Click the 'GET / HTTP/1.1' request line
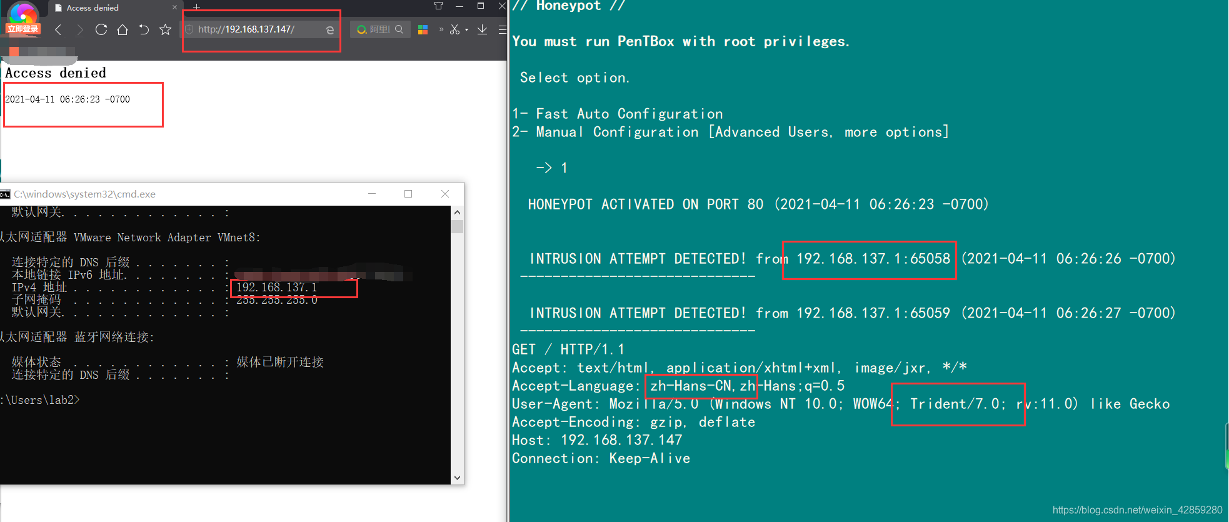The height and width of the screenshot is (522, 1229). pyautogui.click(x=568, y=349)
